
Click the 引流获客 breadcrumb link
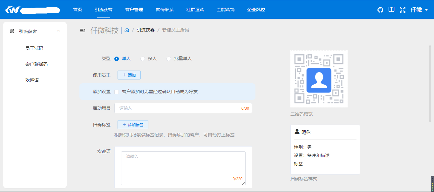[x=146, y=30]
